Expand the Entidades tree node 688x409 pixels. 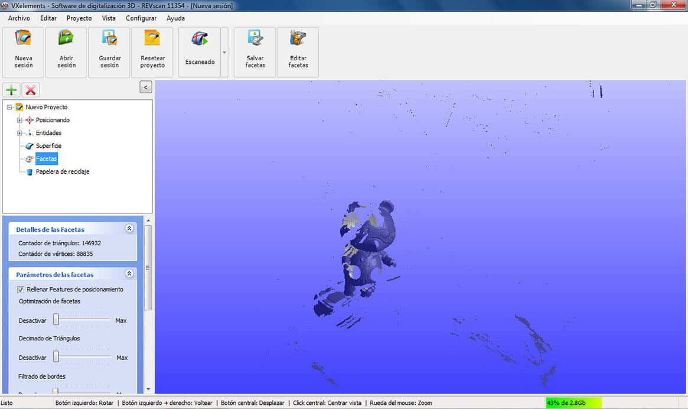click(x=19, y=132)
